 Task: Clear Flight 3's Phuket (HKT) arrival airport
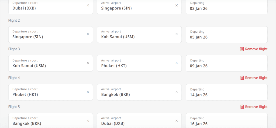click(x=177, y=63)
